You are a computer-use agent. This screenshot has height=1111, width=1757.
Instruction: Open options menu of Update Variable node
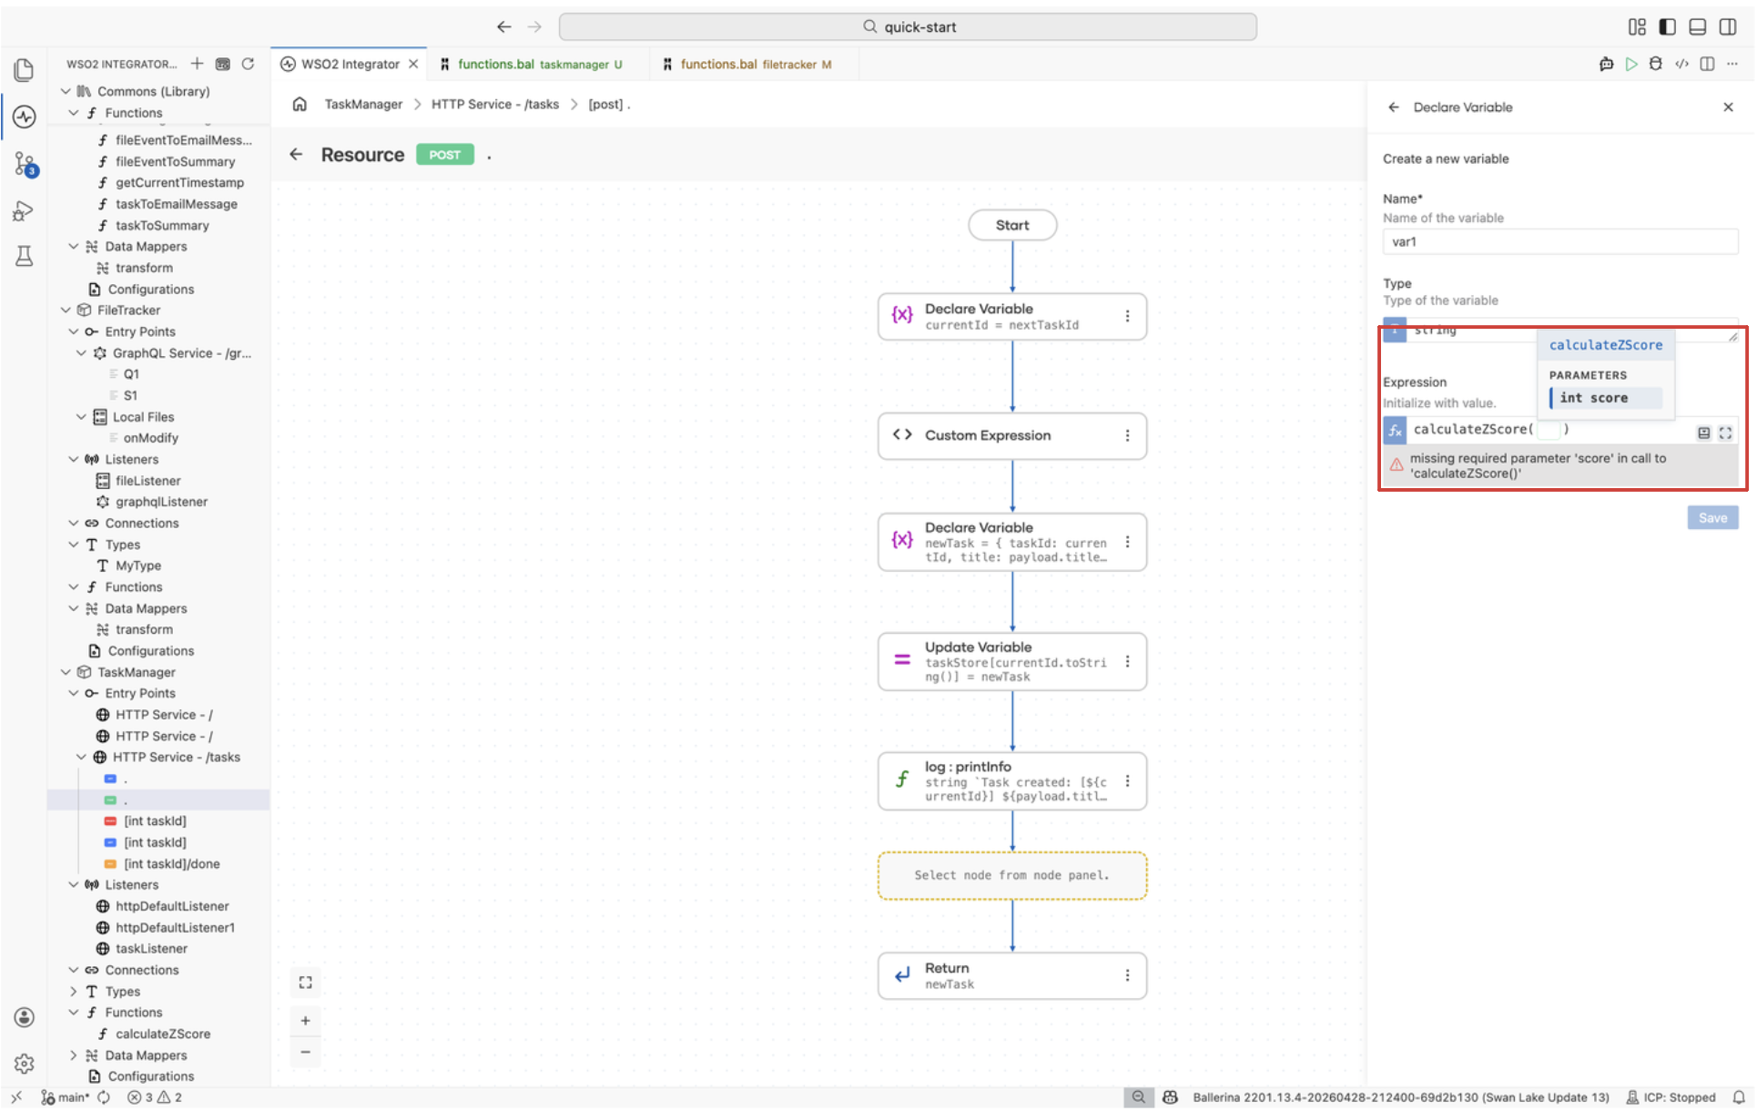pyautogui.click(x=1127, y=661)
